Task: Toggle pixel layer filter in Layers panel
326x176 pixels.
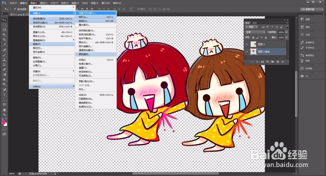Action: coord(263,27)
